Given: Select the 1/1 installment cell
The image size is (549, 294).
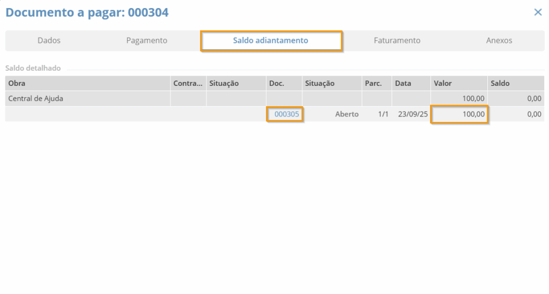Looking at the screenshot, I should (x=383, y=114).
